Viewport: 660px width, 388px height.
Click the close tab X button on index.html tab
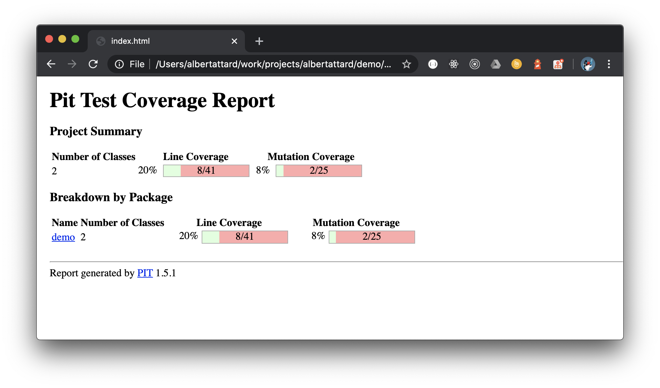pos(234,41)
